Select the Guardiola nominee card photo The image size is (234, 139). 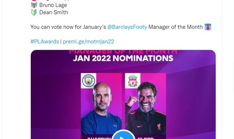click(x=101, y=104)
